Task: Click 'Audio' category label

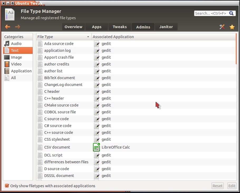Action: pos(16,44)
